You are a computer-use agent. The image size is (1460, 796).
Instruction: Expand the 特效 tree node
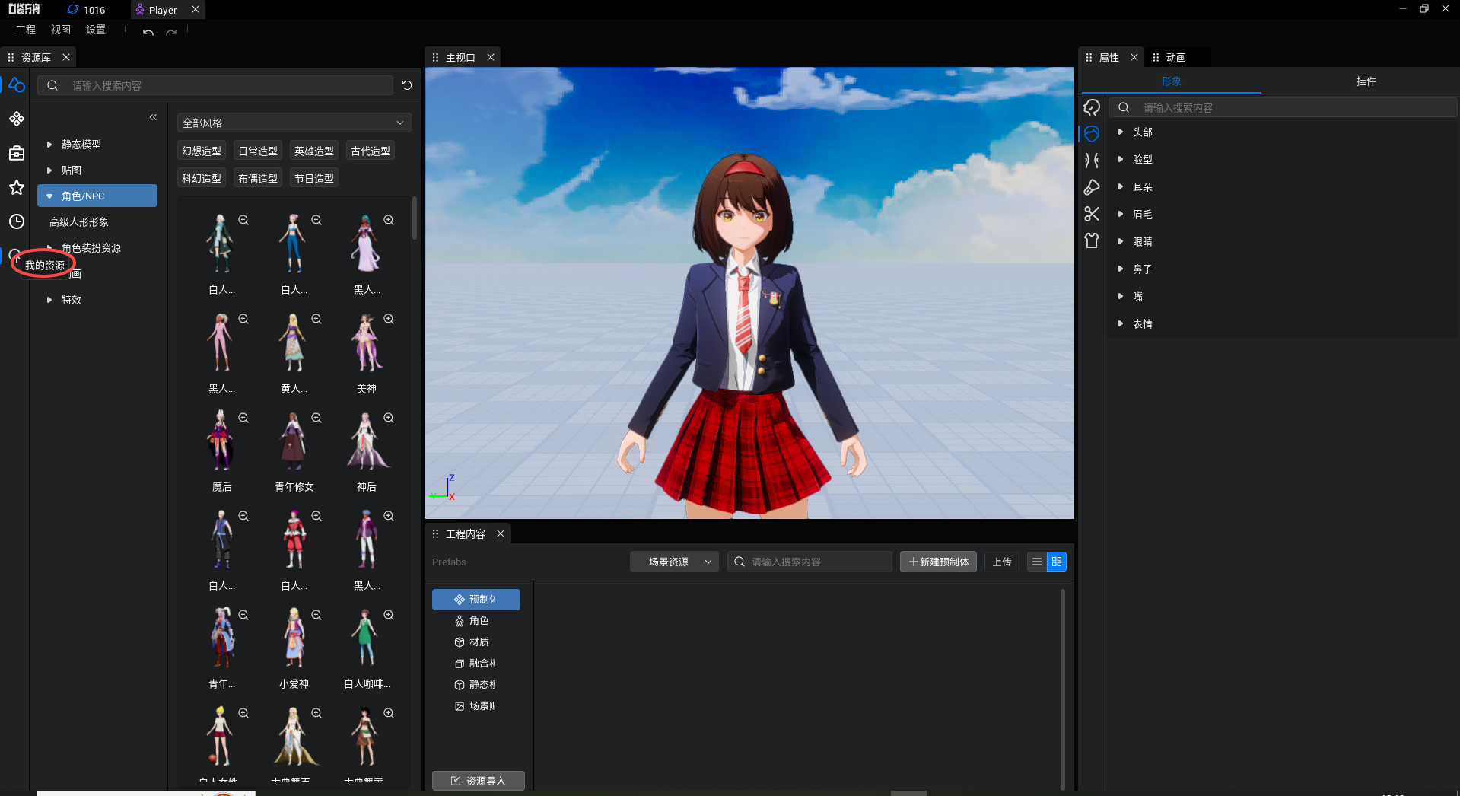tap(49, 299)
